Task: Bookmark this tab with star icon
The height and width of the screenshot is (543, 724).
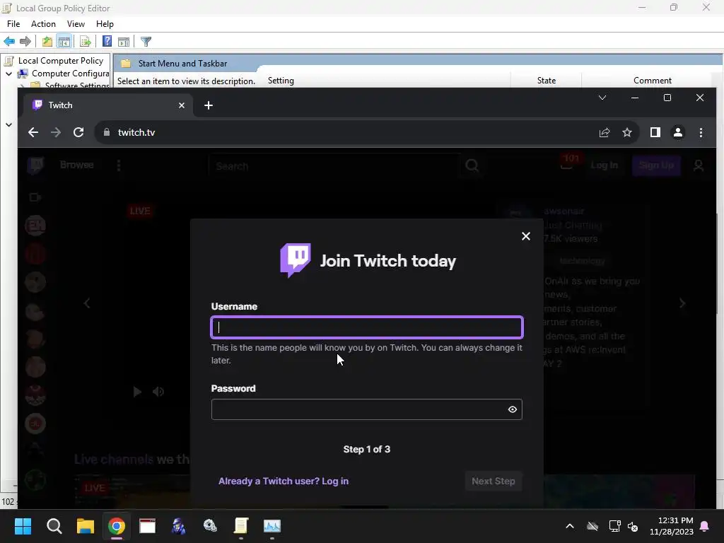Action: click(627, 132)
